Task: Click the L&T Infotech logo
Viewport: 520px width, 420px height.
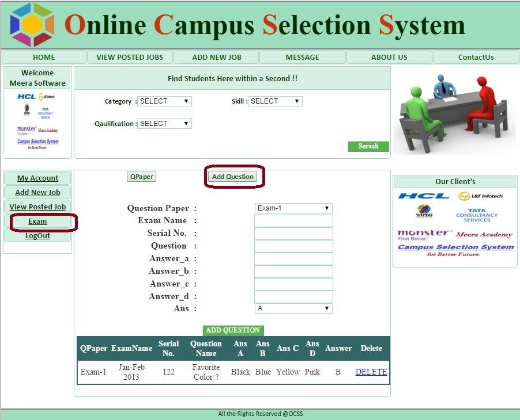Action: (482, 194)
